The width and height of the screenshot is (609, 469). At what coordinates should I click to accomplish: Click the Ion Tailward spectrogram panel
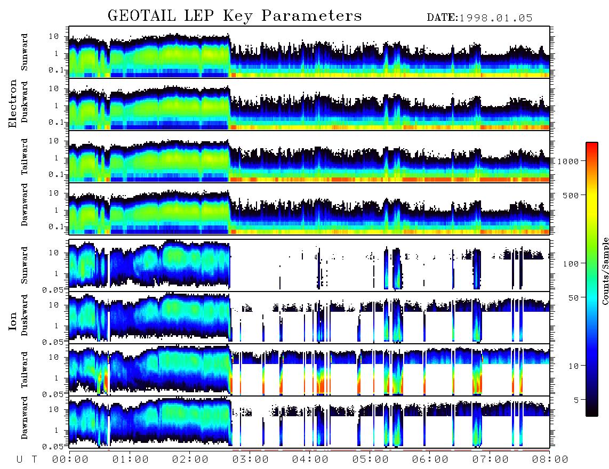pos(309,370)
